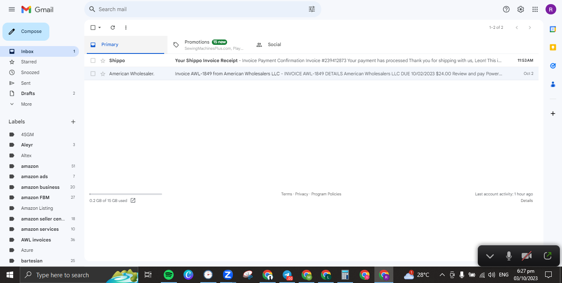Image resolution: width=562 pixels, height=283 pixels.
Task: Click the Gmail logo
Action: click(37, 9)
